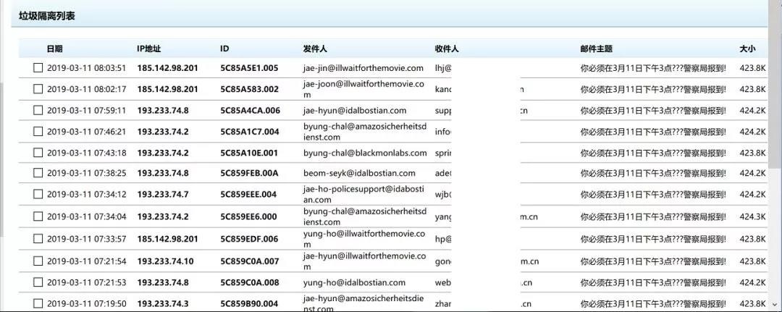Click the 垃圾隔离列表 panel title
The width and height of the screenshot is (782, 312).
pyautogui.click(x=47, y=14)
